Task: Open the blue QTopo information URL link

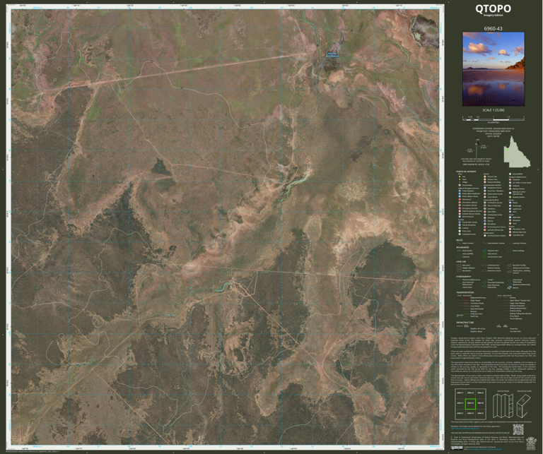Action: point(465,429)
